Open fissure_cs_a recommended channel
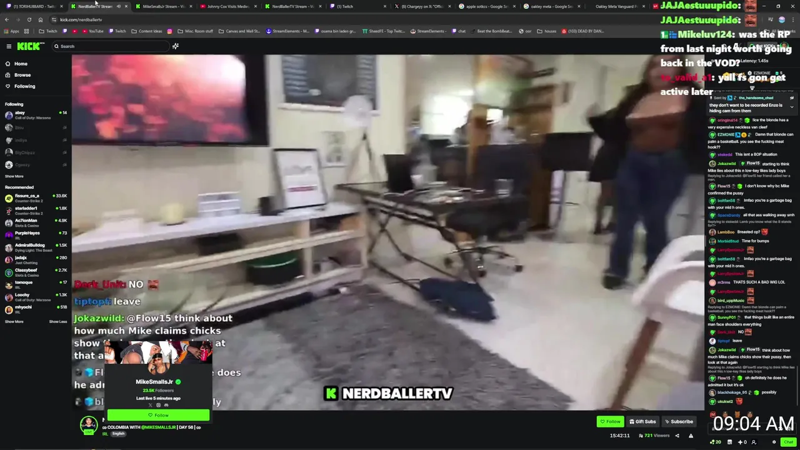Image resolution: width=800 pixels, height=450 pixels. 36,197
